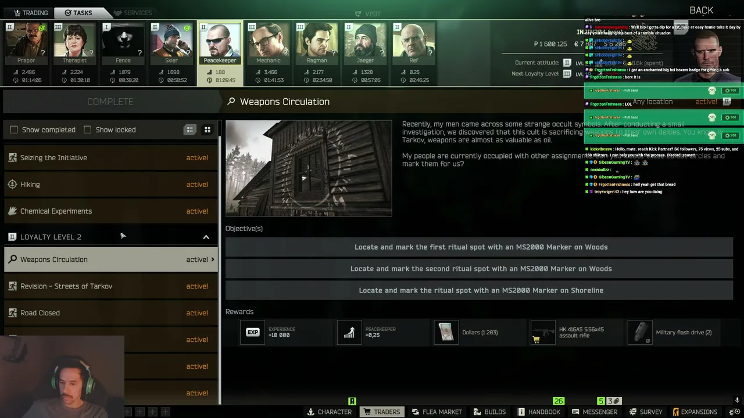Open Messenger from the bottom menu
Image resolution: width=744 pixels, height=418 pixels.
coord(594,412)
